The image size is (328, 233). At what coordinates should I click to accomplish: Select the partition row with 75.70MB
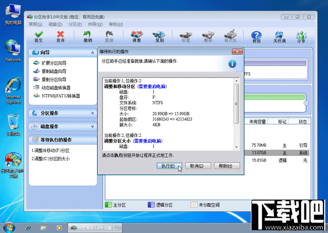pyautogui.click(x=277, y=145)
